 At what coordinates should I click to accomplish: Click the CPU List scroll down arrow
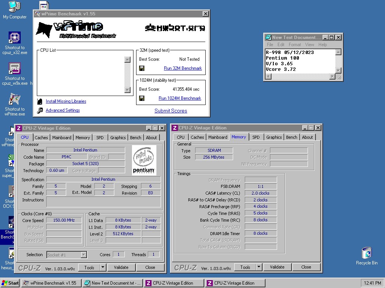click(127, 90)
